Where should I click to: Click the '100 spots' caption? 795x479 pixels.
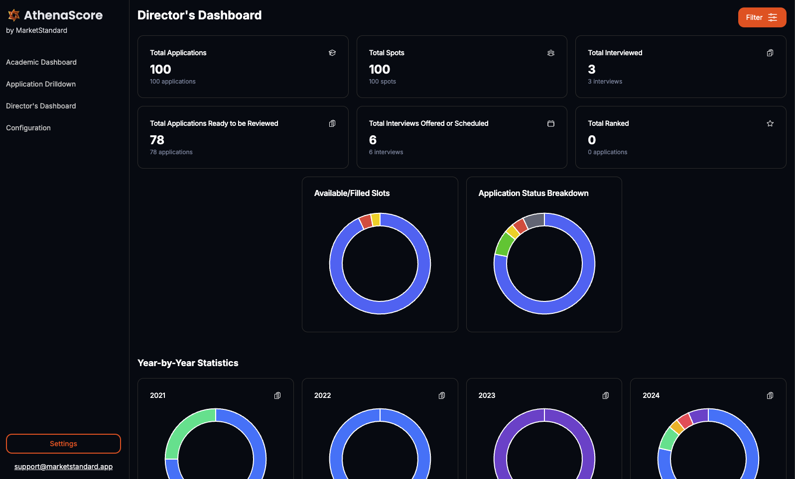click(382, 82)
